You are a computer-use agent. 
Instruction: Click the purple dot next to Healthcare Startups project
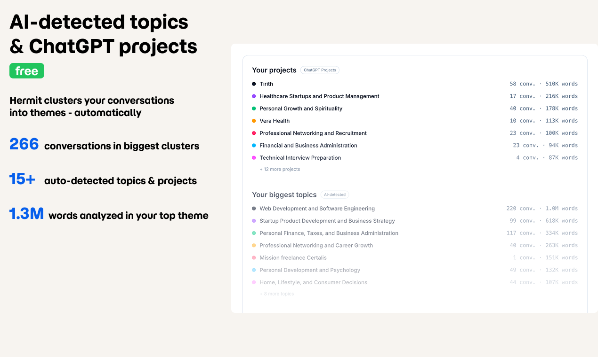[254, 96]
